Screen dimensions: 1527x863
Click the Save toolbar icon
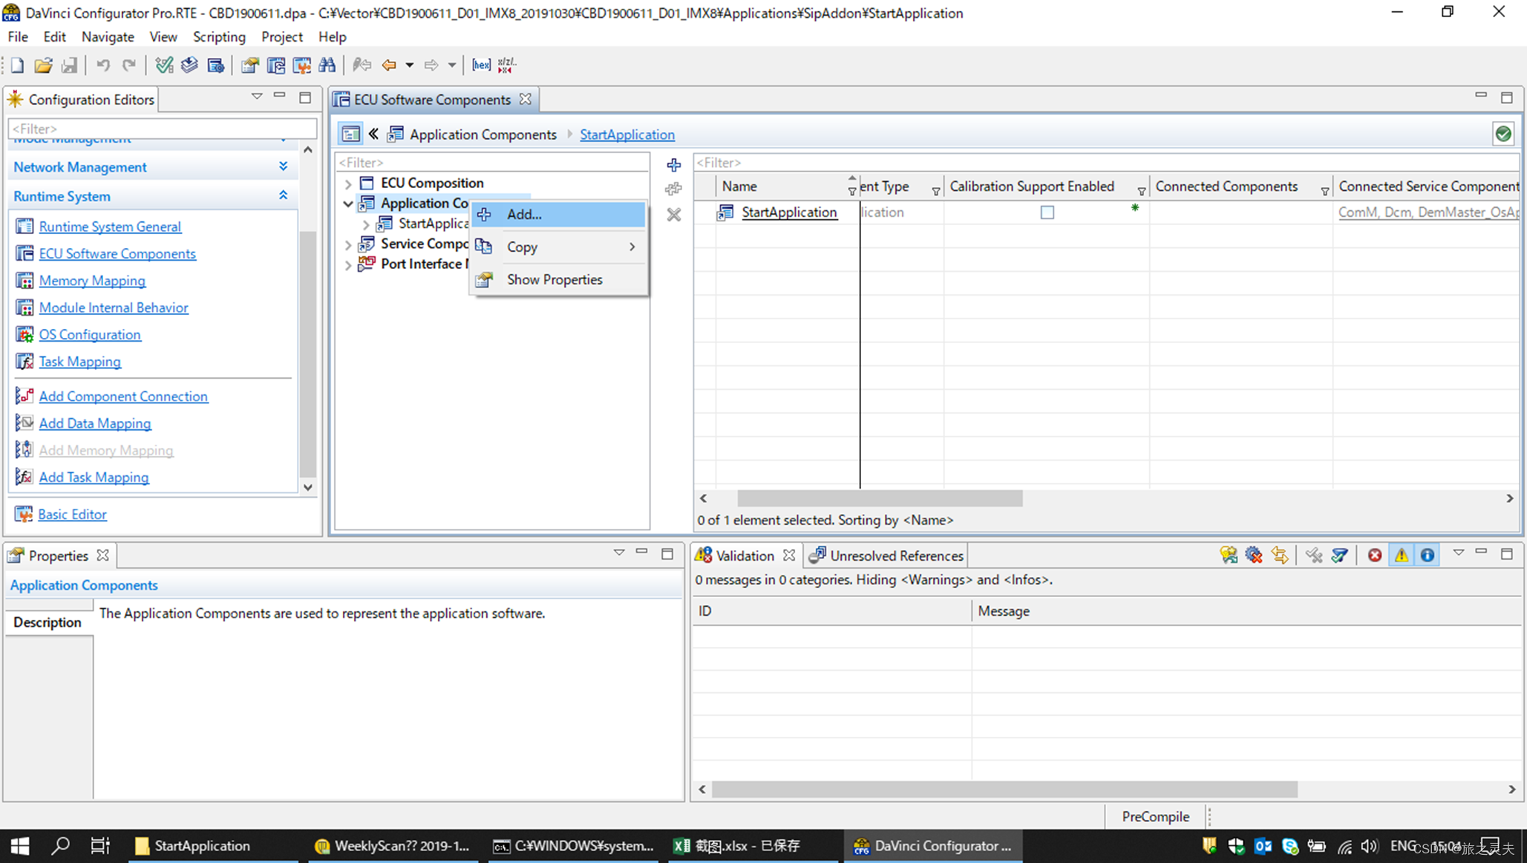pyautogui.click(x=69, y=65)
